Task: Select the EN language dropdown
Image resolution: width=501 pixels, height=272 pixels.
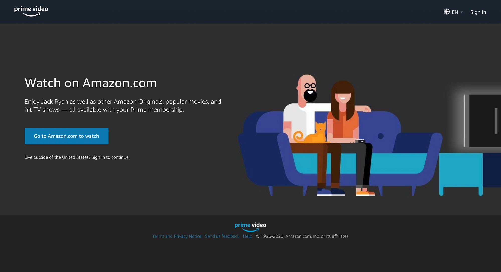Action: [453, 12]
